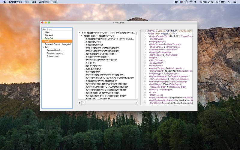Click the minus remove button

tap(83, 103)
